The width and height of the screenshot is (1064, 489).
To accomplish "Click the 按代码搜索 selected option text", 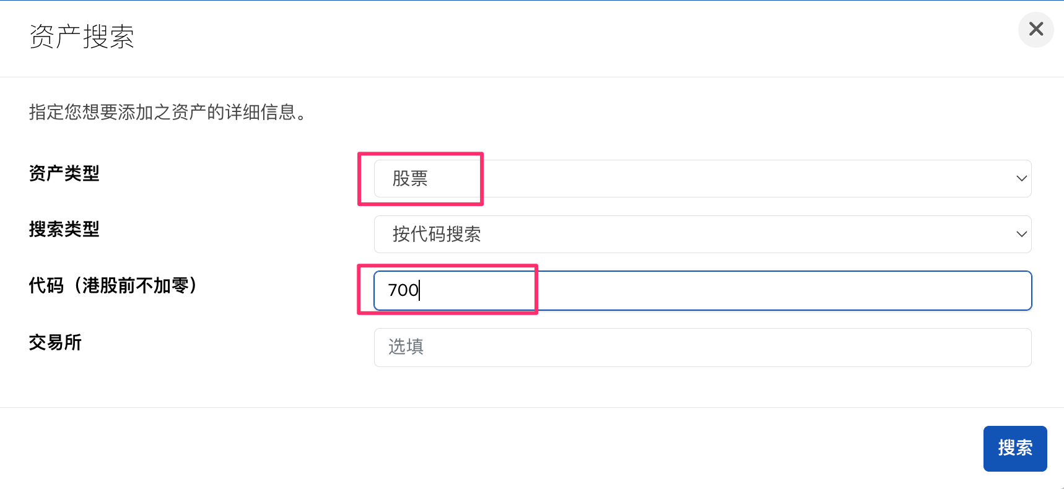I will click(437, 235).
